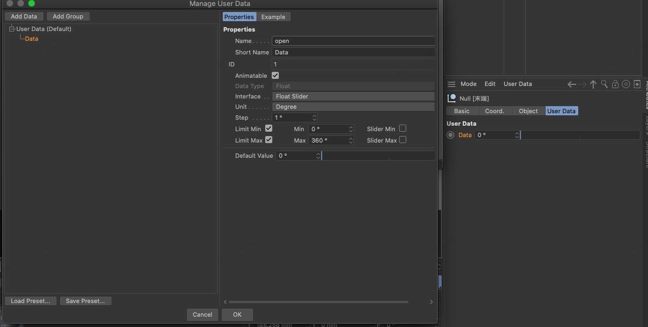This screenshot has width=648, height=327.
Task: Enable the Slider Max checkbox
Action: click(x=402, y=140)
